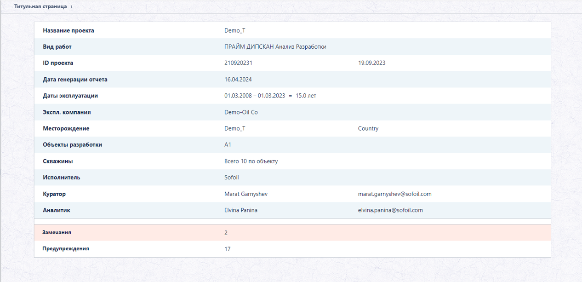Screen dimensions: 582x282
Task: Open the Замечания row showing 2
Action: click(292, 233)
